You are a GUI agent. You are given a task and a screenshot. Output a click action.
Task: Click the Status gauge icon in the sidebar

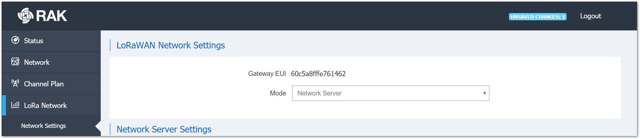tap(15, 40)
